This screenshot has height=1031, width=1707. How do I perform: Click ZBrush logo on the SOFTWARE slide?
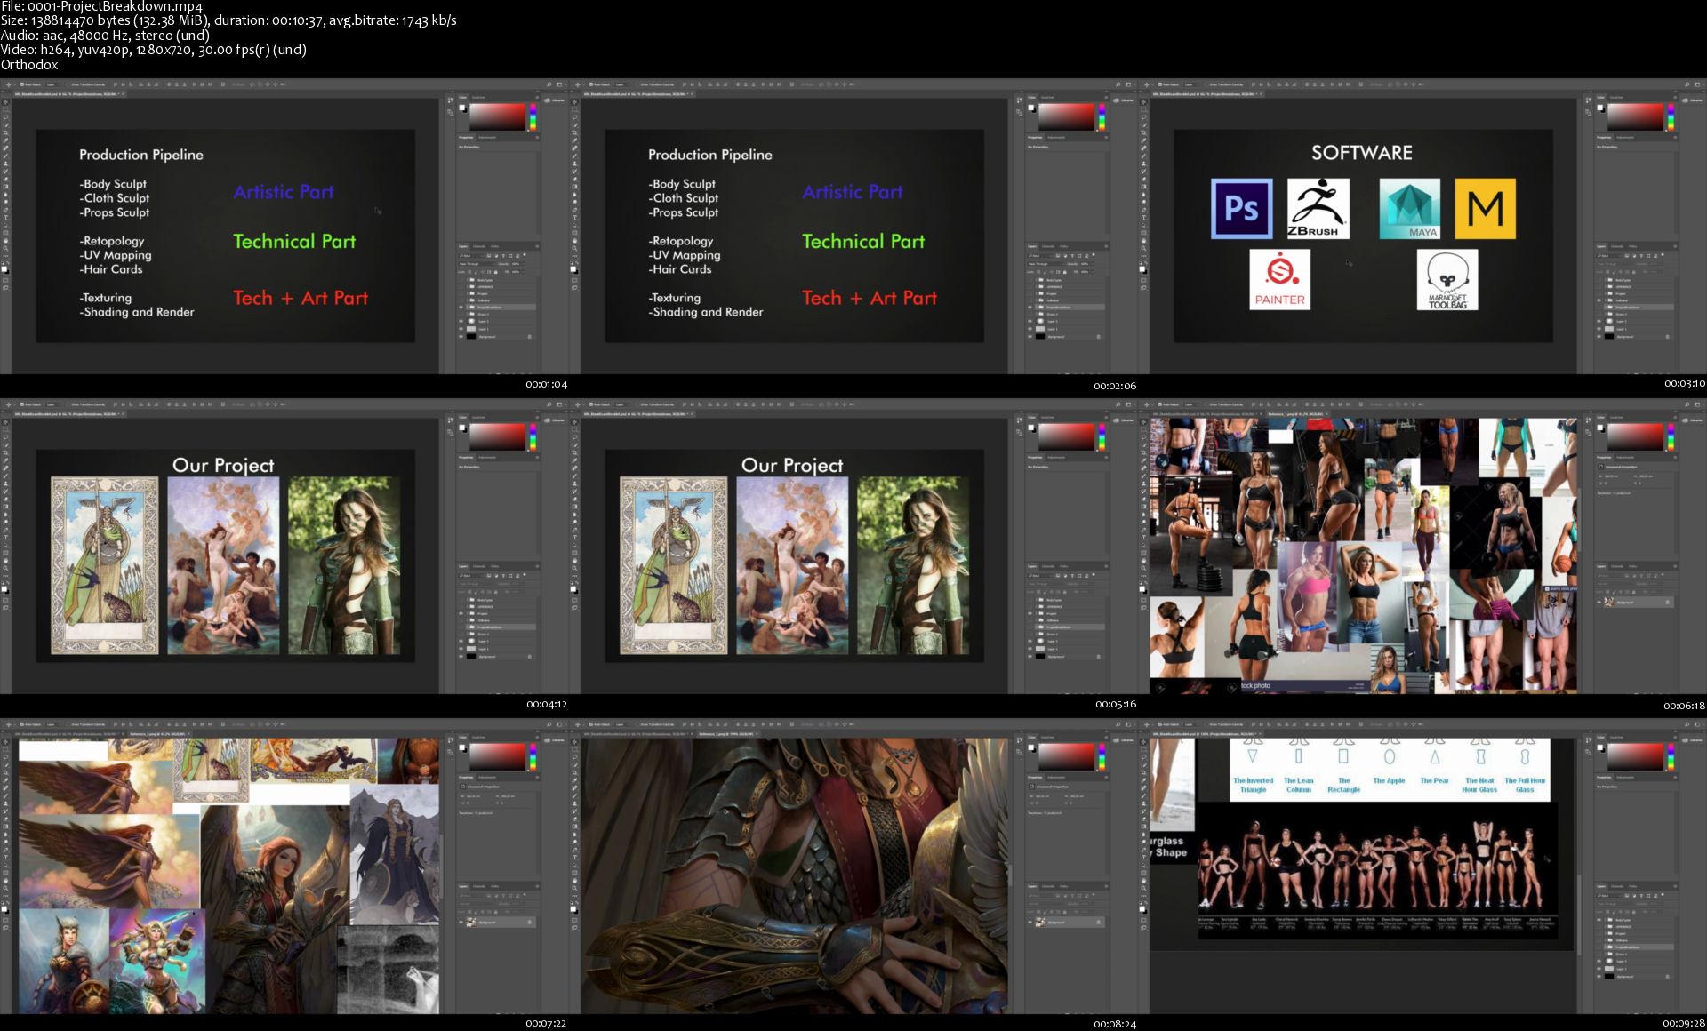[1318, 208]
